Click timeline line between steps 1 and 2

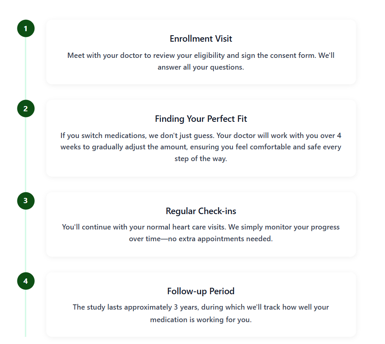click(x=26, y=69)
